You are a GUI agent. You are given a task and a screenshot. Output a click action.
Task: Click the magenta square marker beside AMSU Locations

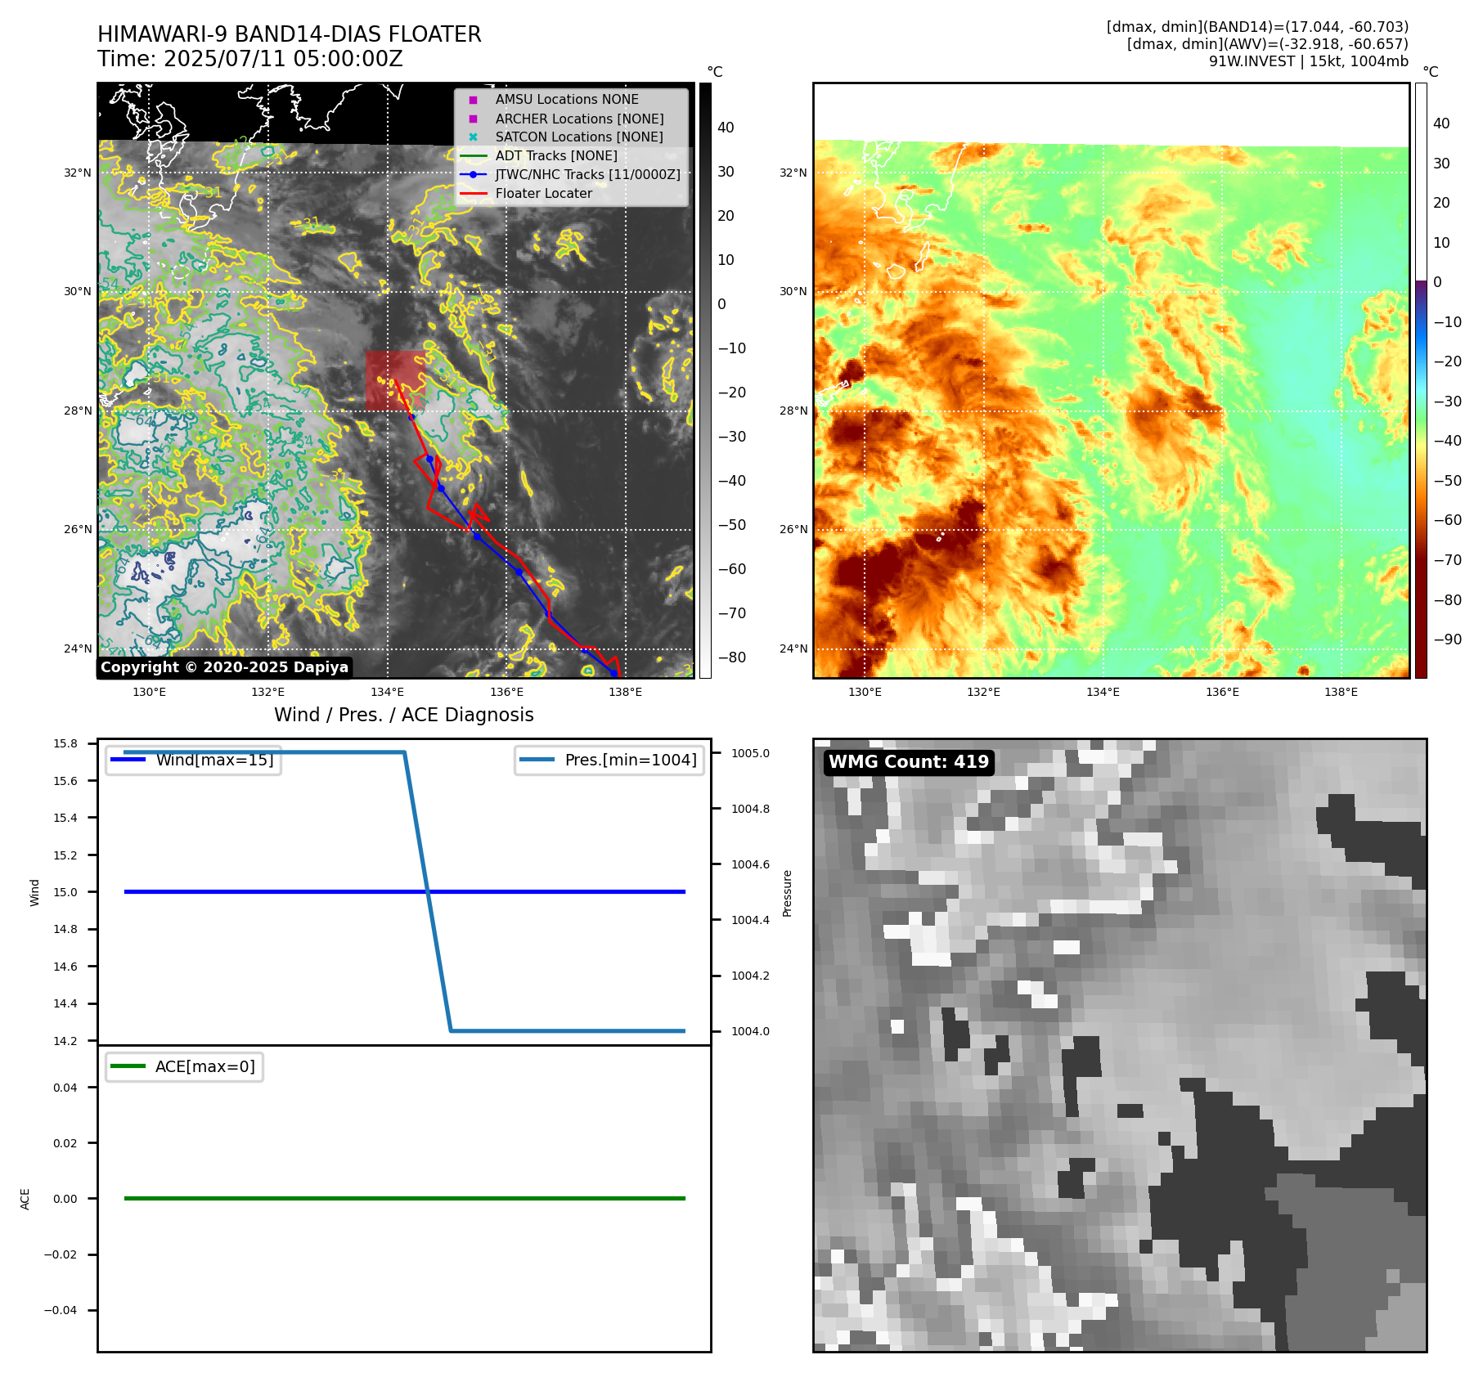(473, 100)
